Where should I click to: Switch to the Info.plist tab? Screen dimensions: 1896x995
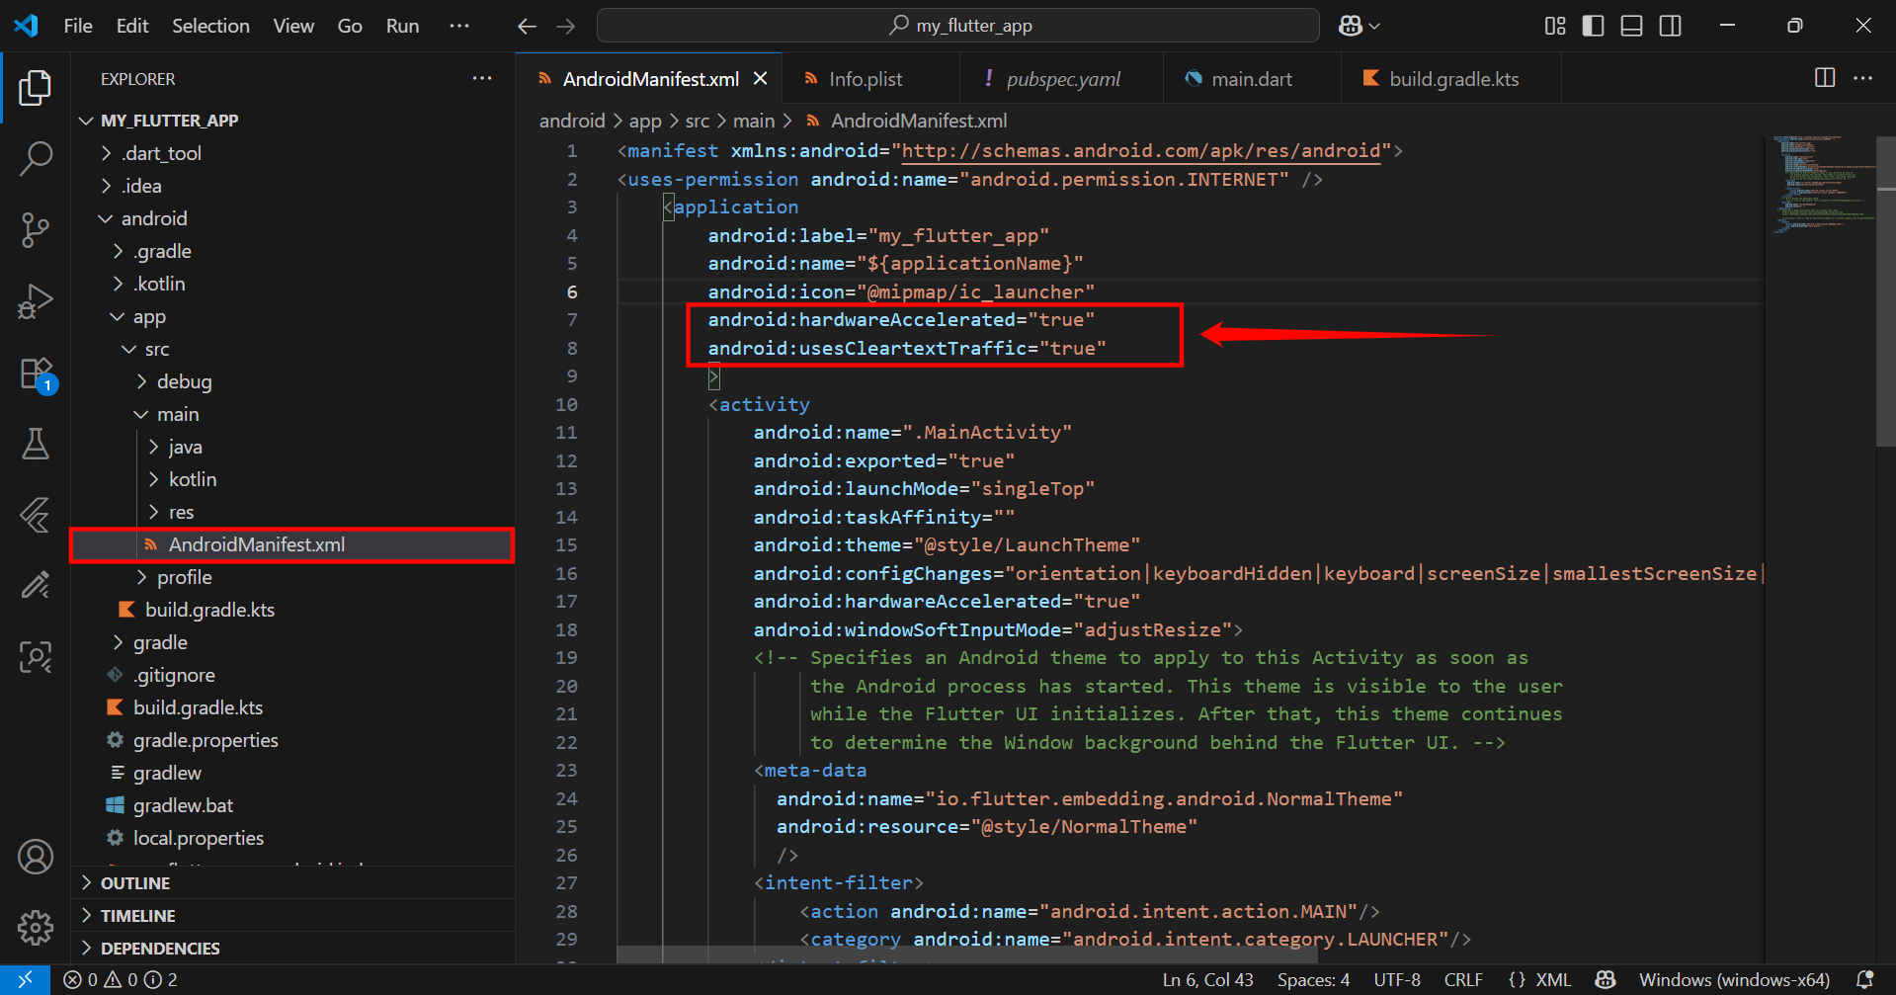pos(870,78)
